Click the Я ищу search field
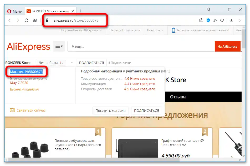This screenshot has height=166, width=250. click(141, 46)
